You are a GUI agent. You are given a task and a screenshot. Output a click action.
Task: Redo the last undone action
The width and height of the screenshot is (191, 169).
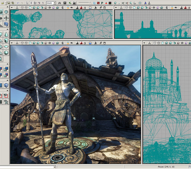pos(22,3)
